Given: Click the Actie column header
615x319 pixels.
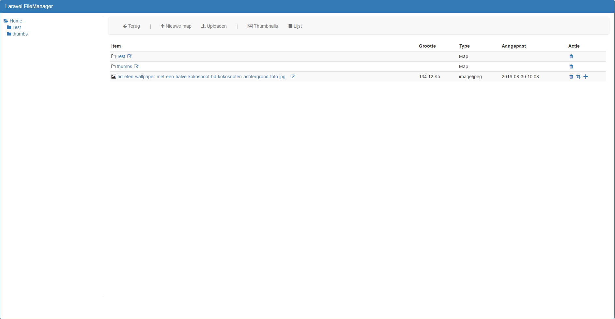Looking at the screenshot, I should (574, 46).
